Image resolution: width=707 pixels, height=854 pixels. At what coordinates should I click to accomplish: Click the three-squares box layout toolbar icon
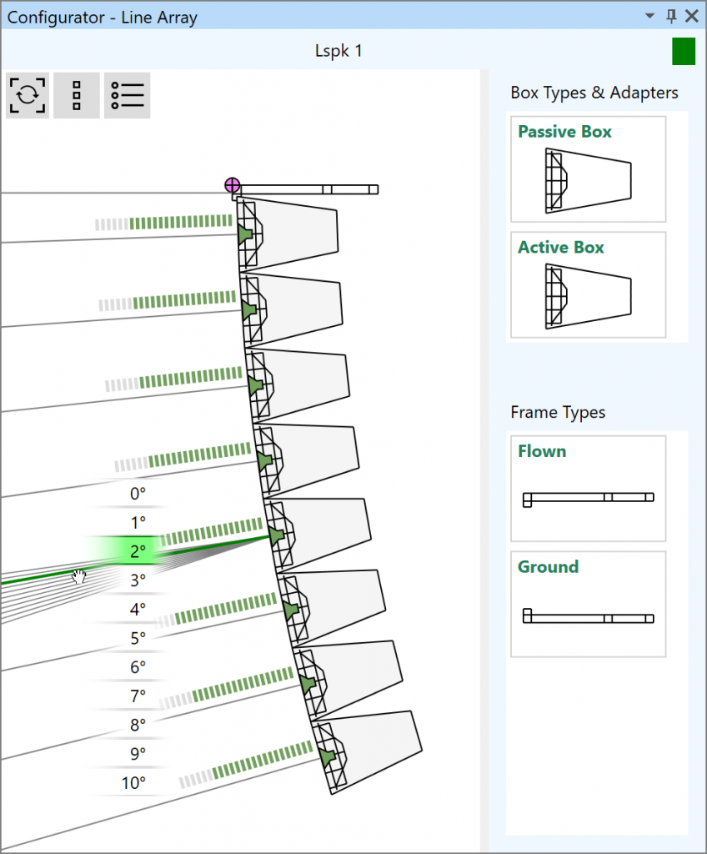pos(77,95)
